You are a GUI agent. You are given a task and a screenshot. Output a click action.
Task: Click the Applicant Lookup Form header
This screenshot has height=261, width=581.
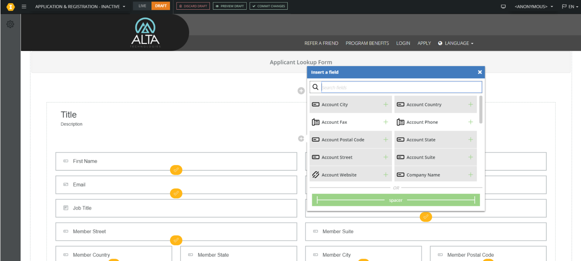click(301, 62)
